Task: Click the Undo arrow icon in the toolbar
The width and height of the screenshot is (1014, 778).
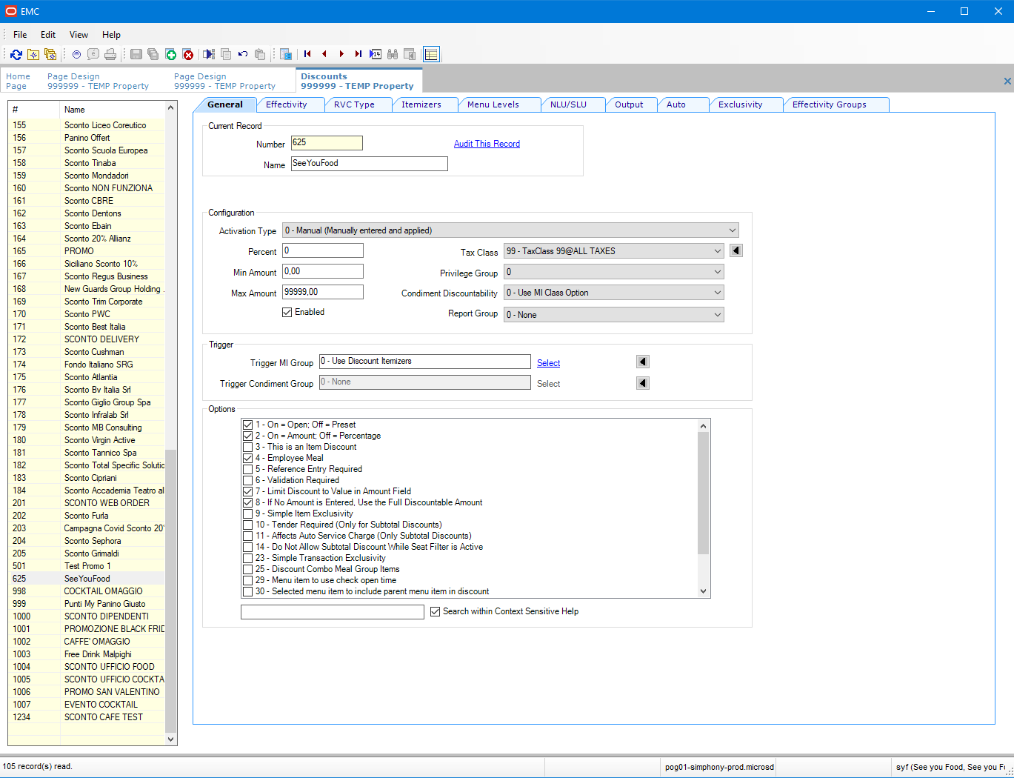Action: pos(243,54)
